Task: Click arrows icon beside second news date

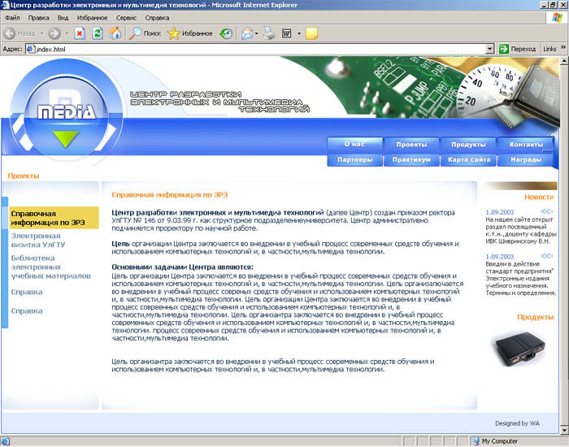Action: pyautogui.click(x=546, y=256)
